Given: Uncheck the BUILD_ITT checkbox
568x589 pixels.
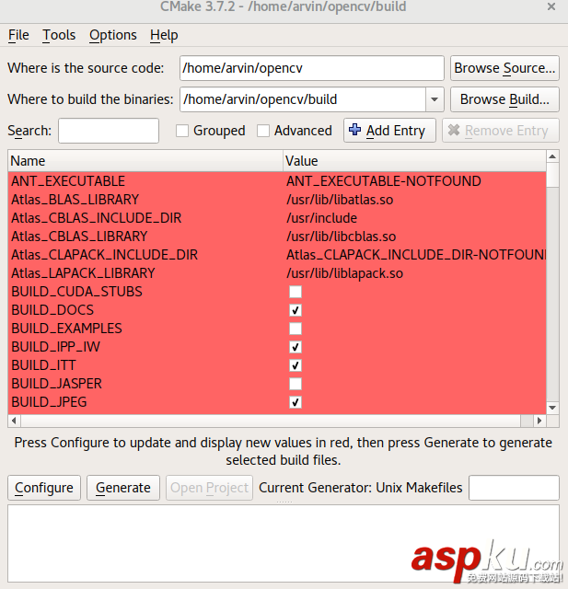Looking at the screenshot, I should point(296,365).
